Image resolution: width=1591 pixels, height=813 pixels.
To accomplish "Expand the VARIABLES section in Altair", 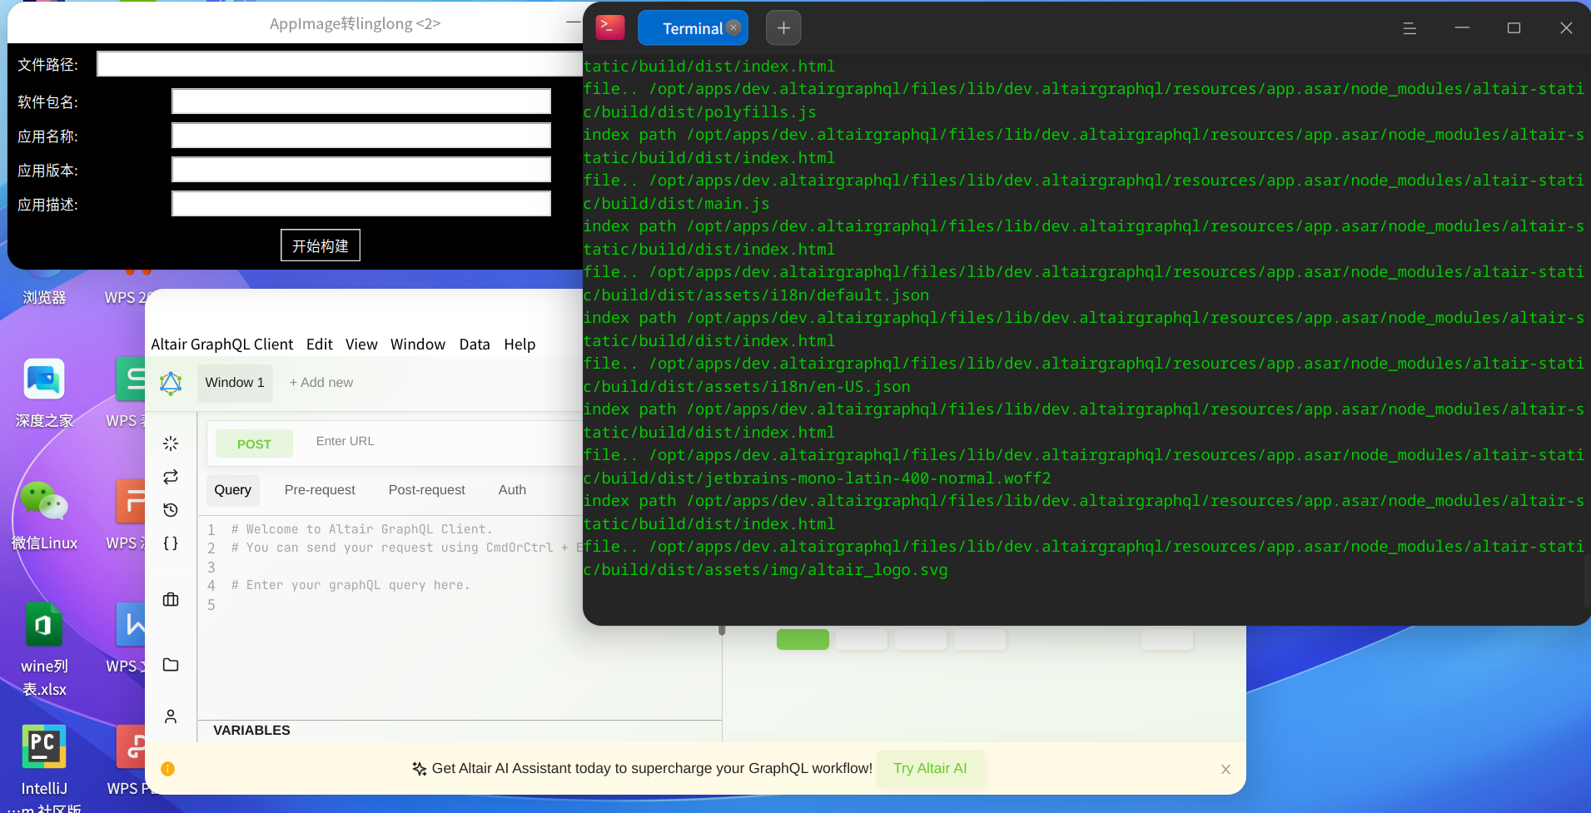I will pos(251,731).
